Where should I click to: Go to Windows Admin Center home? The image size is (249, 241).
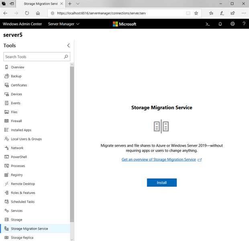[22, 24]
